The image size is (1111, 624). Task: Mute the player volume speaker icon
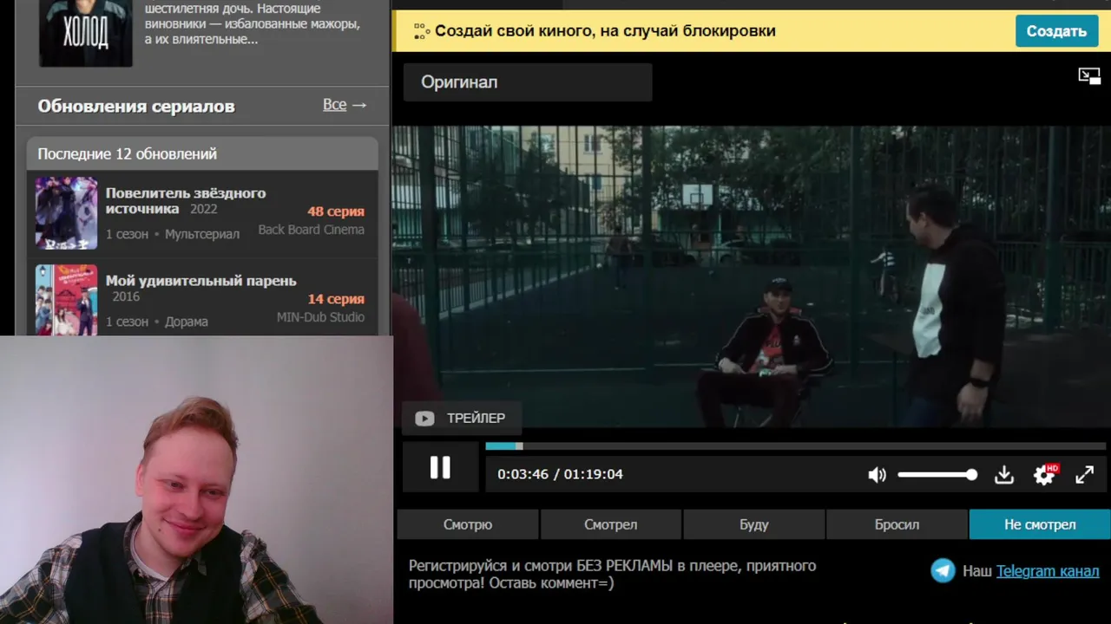point(877,475)
